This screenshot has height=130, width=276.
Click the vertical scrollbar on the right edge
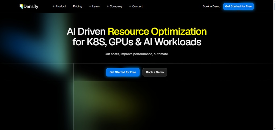[x=275, y=65]
